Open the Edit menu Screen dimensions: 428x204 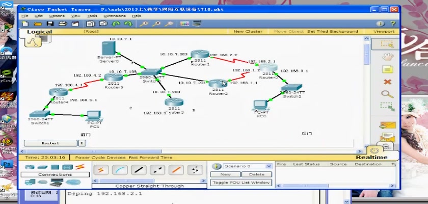coord(39,16)
